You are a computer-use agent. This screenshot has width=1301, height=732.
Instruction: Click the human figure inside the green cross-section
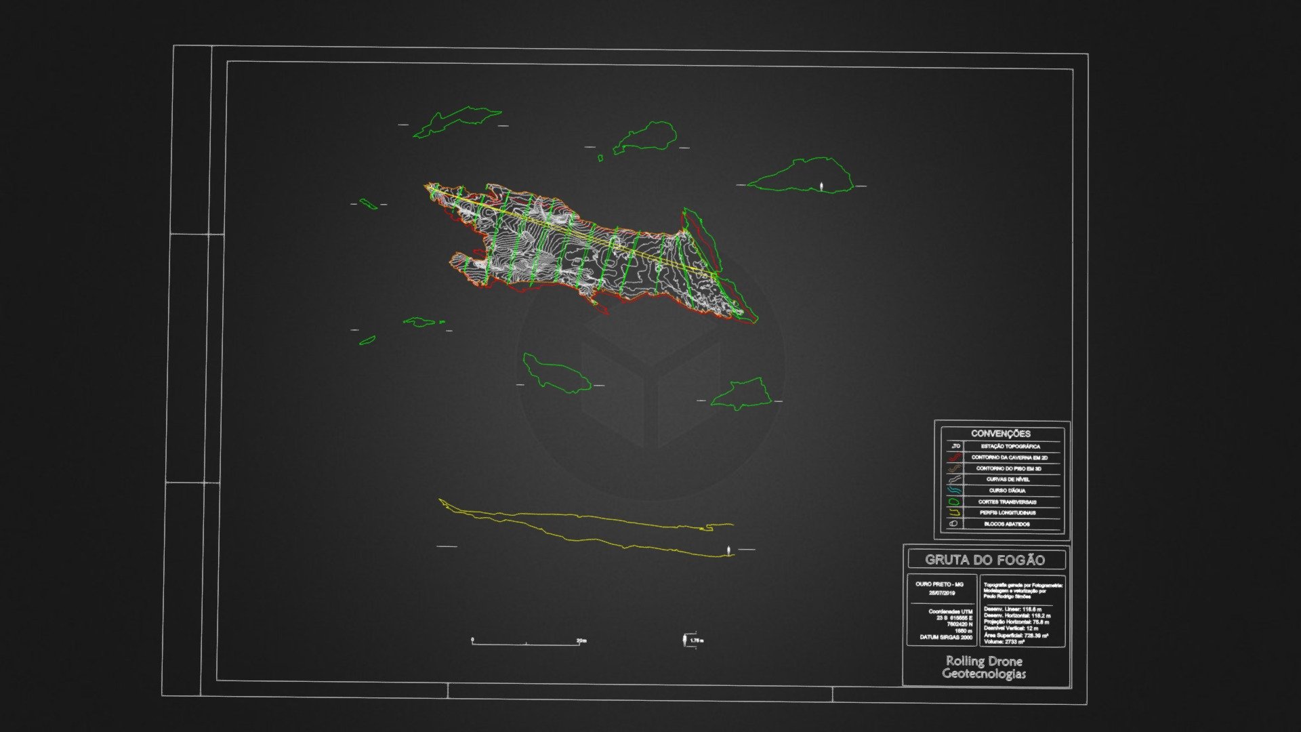tap(822, 186)
